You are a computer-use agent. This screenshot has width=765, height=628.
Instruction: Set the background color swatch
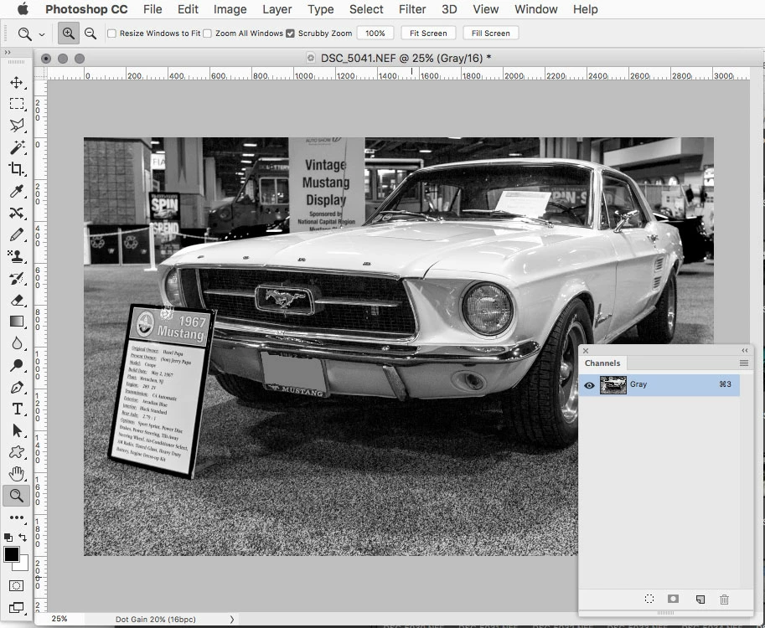tap(23, 565)
